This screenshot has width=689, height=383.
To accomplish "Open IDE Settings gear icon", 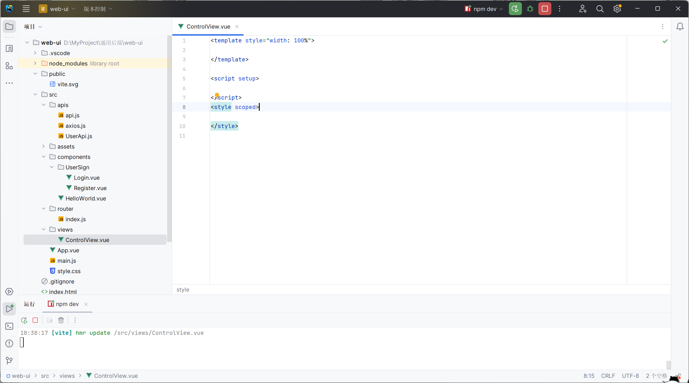I will click(x=618, y=9).
